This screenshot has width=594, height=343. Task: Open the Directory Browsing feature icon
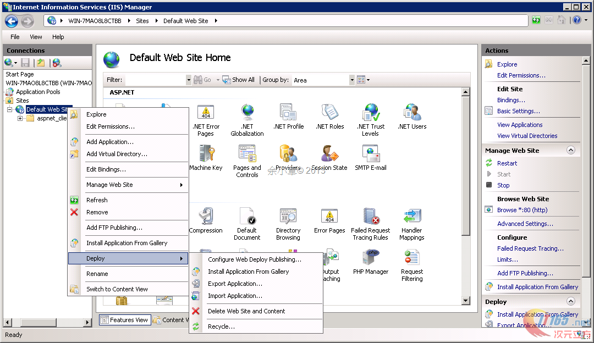point(288,216)
